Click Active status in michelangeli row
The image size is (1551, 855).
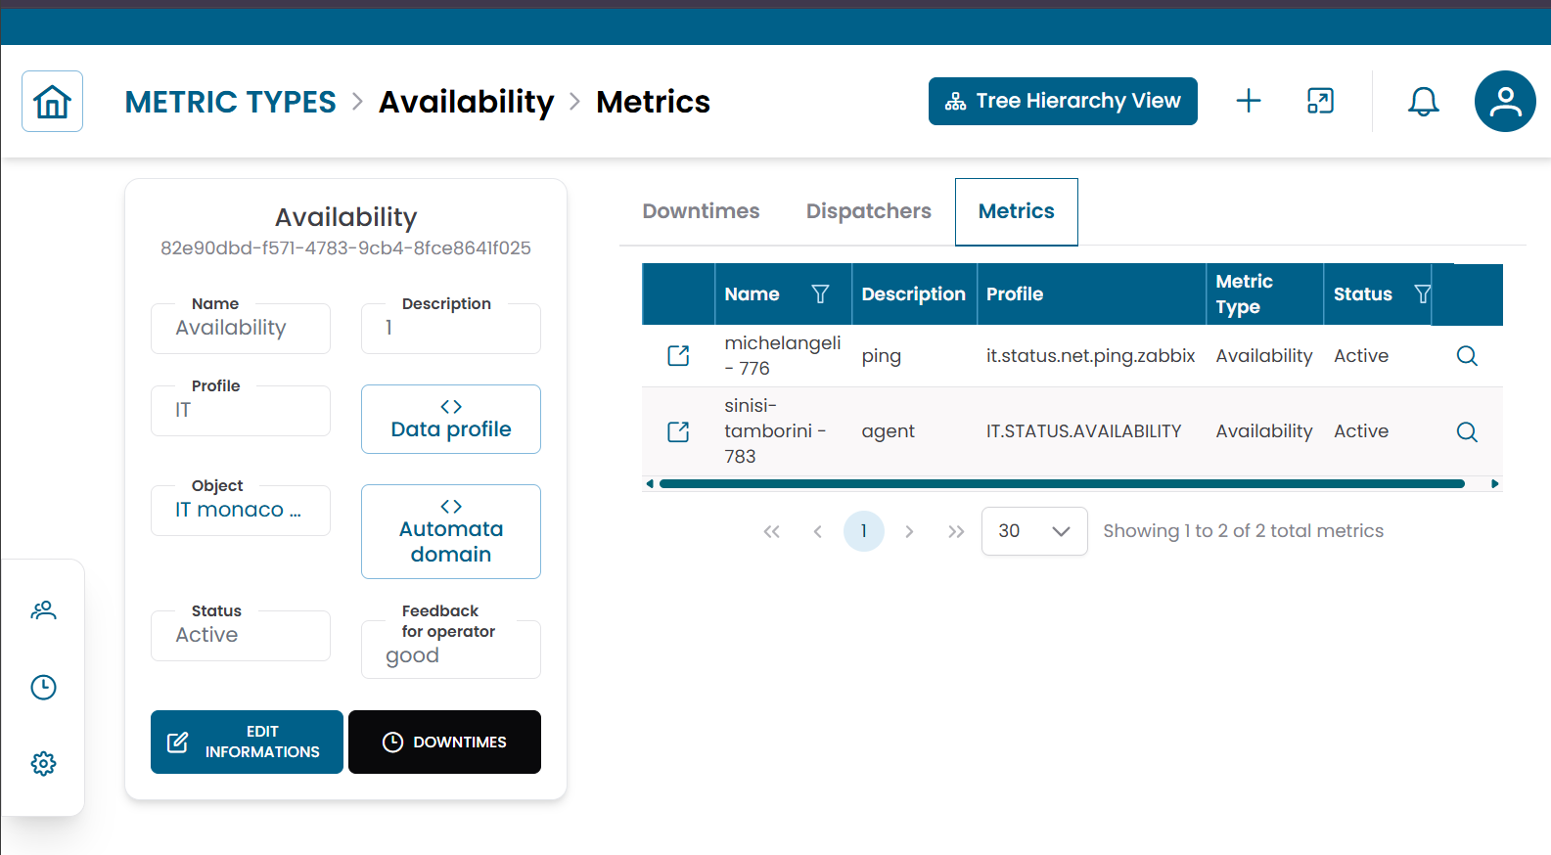click(1360, 355)
